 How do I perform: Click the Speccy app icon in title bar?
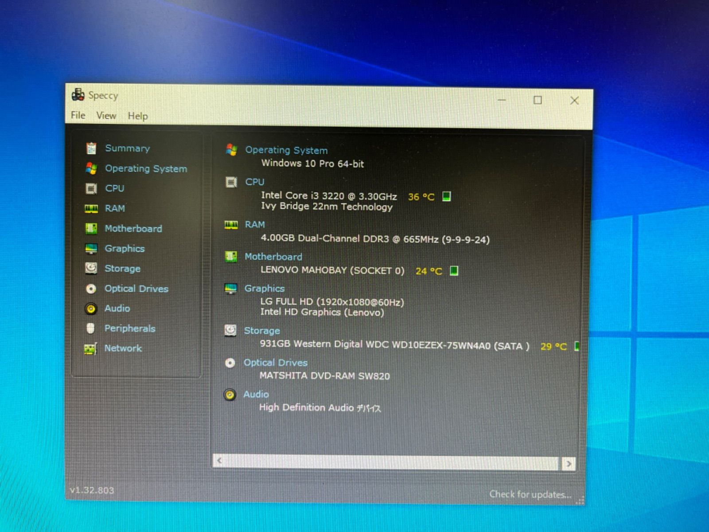pos(78,94)
